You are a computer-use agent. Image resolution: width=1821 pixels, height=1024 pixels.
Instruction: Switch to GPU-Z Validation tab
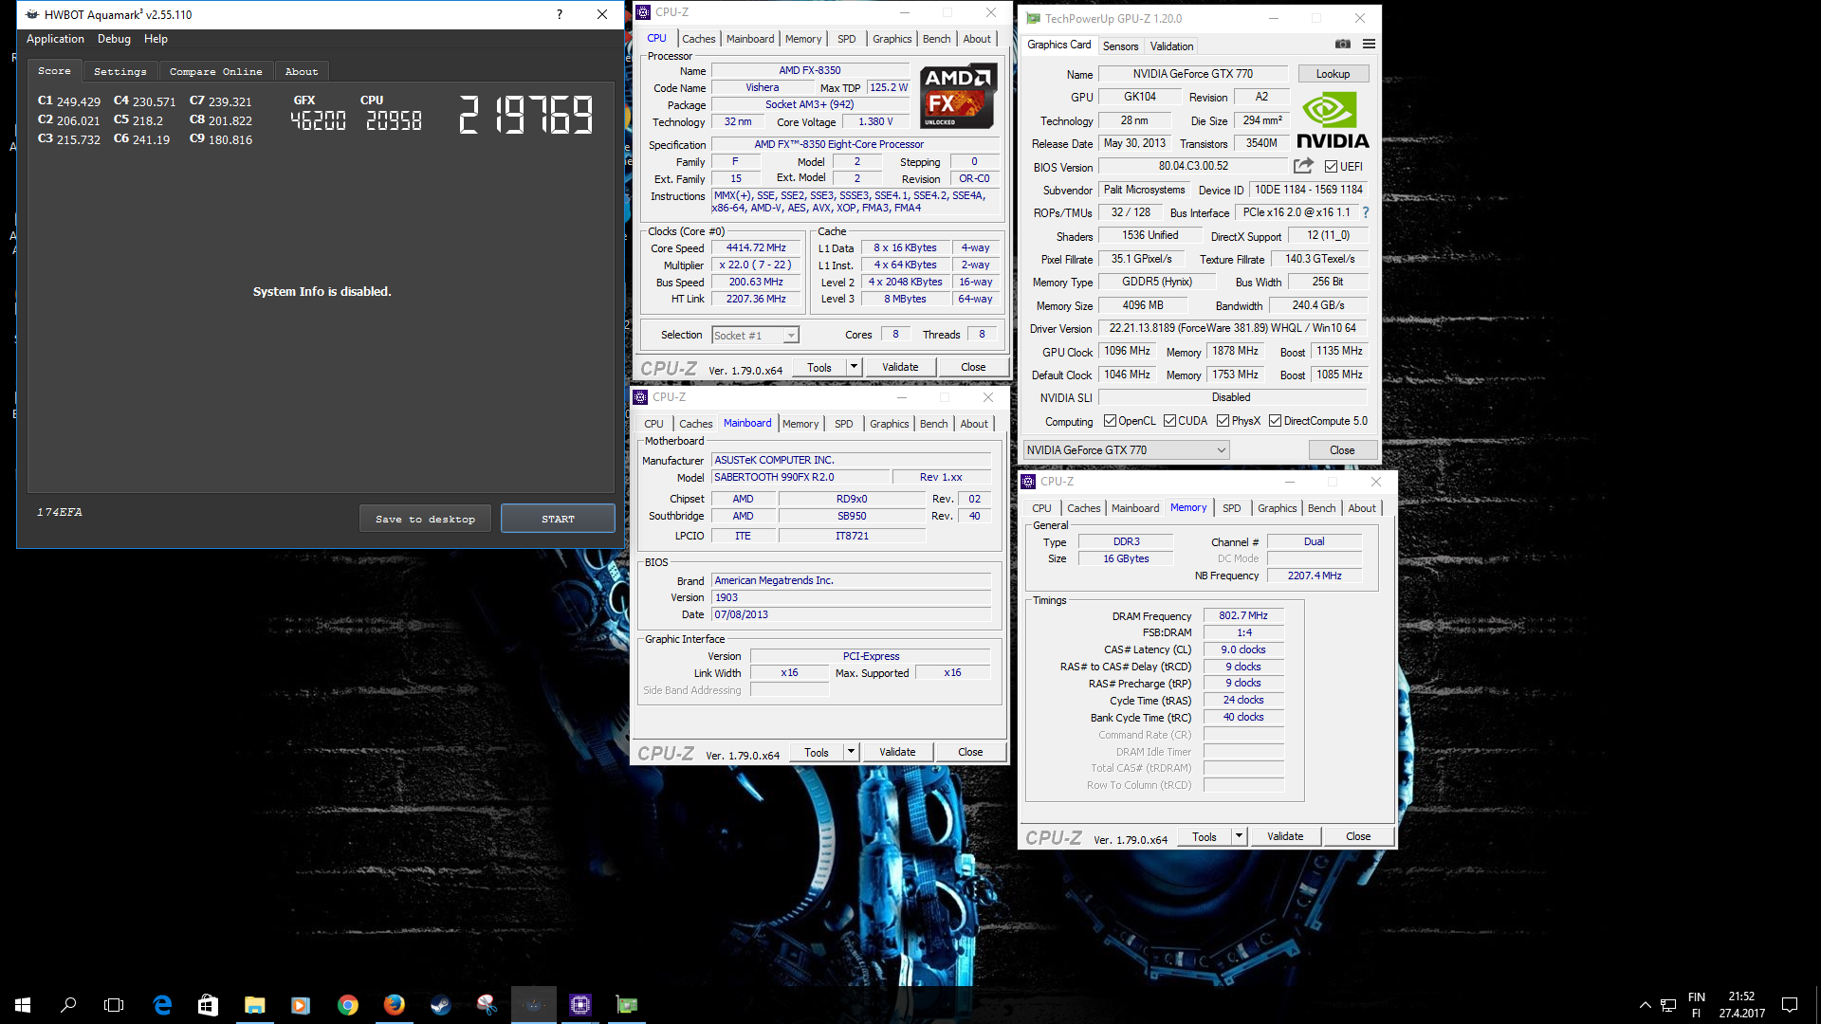(x=1171, y=46)
